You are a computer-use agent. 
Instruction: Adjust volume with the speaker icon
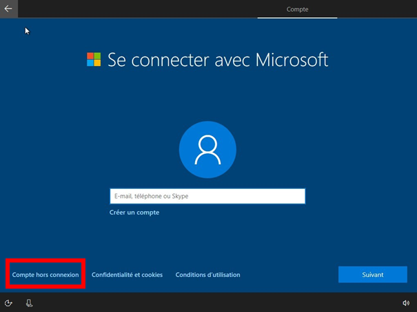pyautogui.click(x=406, y=302)
